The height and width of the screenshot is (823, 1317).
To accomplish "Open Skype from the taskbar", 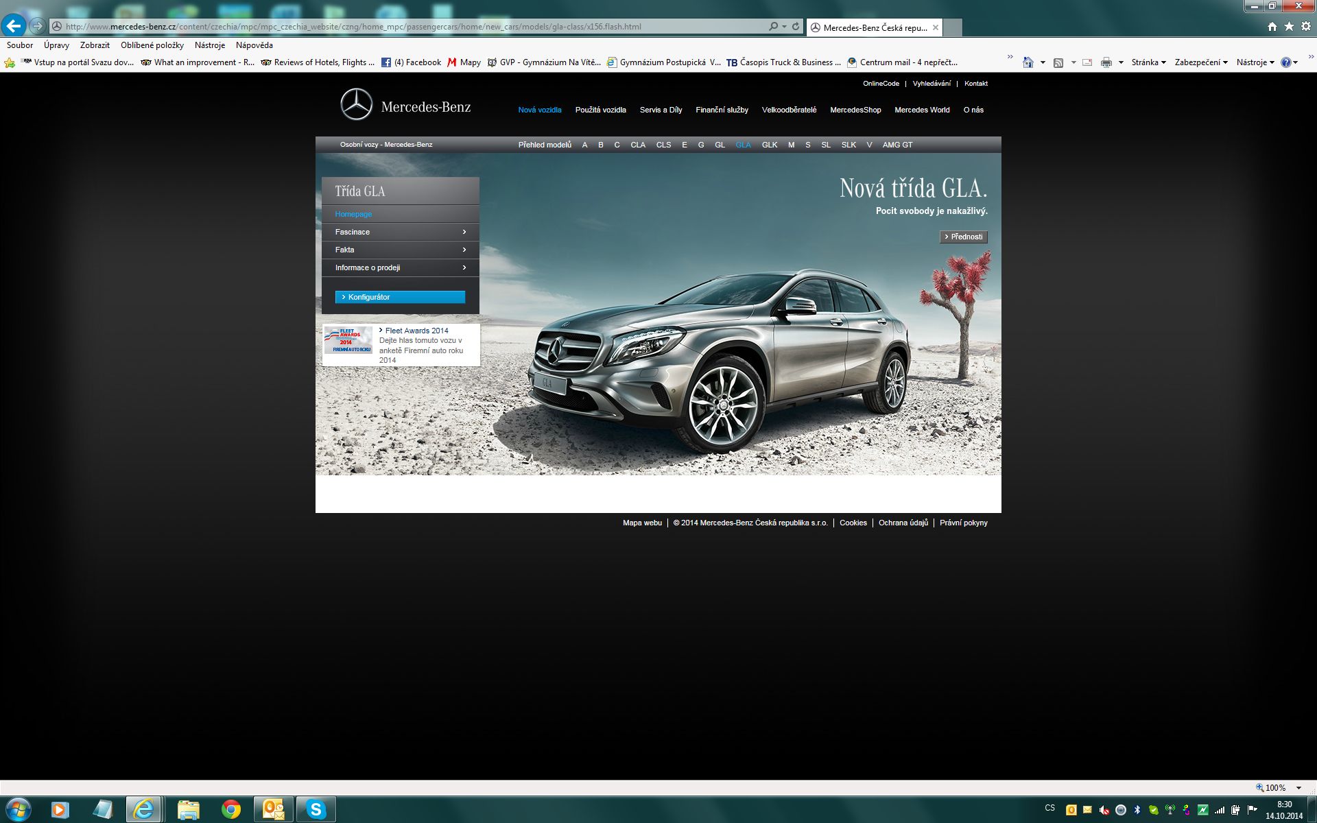I will coord(316,810).
